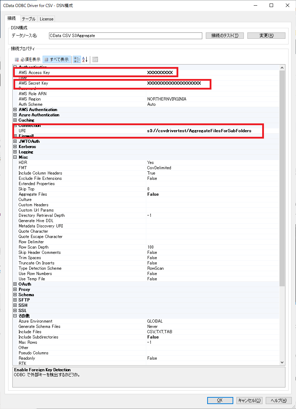Select the URI s3 path value
296x409 pixels.
(199, 131)
